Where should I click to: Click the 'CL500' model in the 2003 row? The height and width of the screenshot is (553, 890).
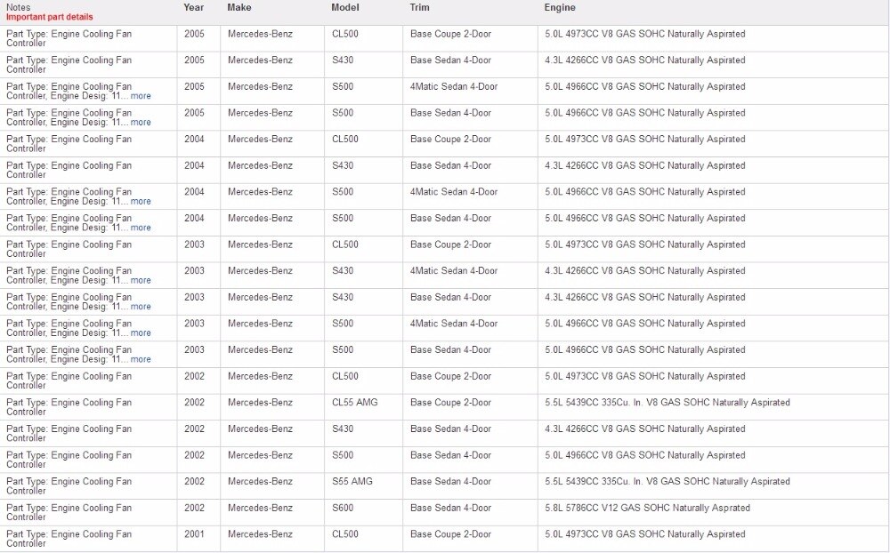click(x=345, y=244)
